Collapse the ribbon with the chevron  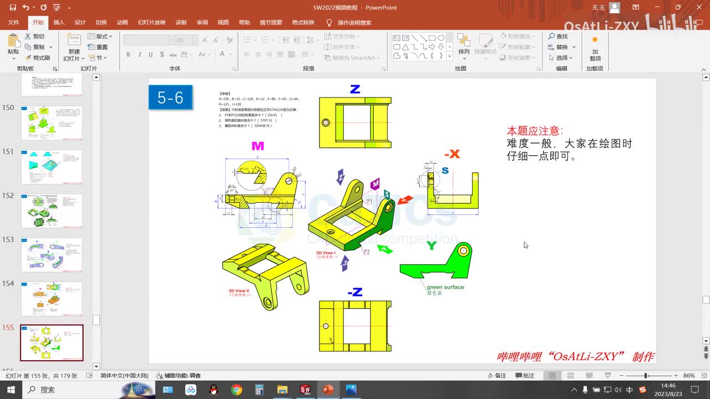coord(704,69)
